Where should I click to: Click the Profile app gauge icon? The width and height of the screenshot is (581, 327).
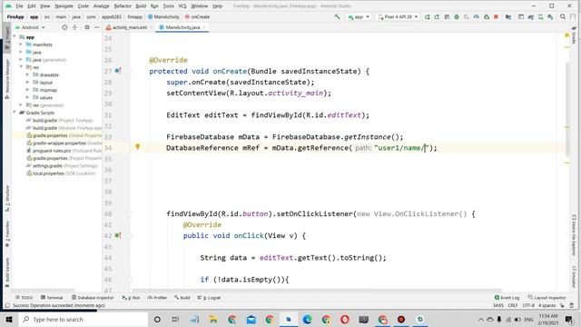point(476,16)
